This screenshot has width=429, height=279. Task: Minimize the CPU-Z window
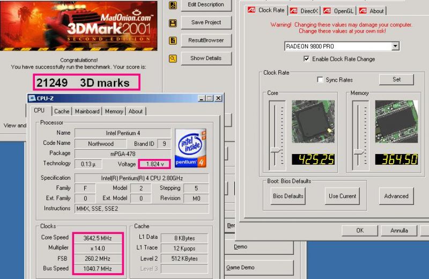[202, 98]
